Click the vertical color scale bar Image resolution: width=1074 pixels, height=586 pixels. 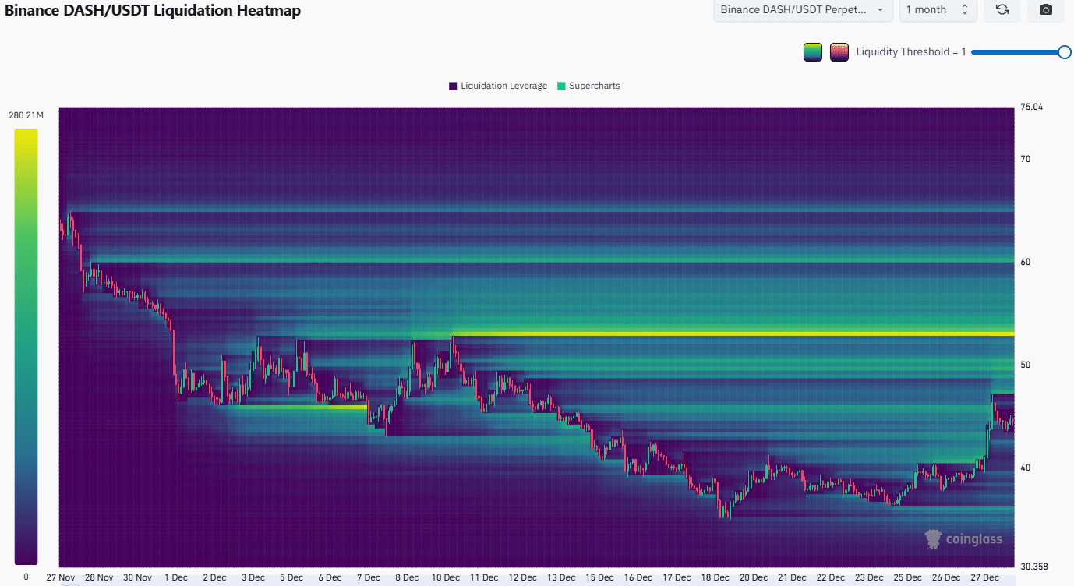[26, 346]
